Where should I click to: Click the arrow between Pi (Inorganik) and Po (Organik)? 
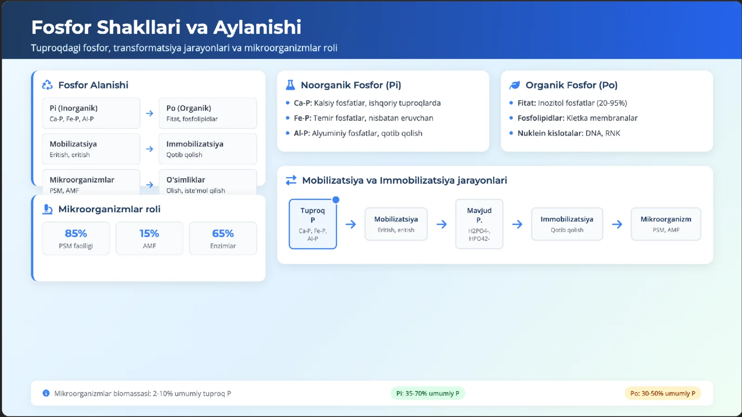(149, 113)
